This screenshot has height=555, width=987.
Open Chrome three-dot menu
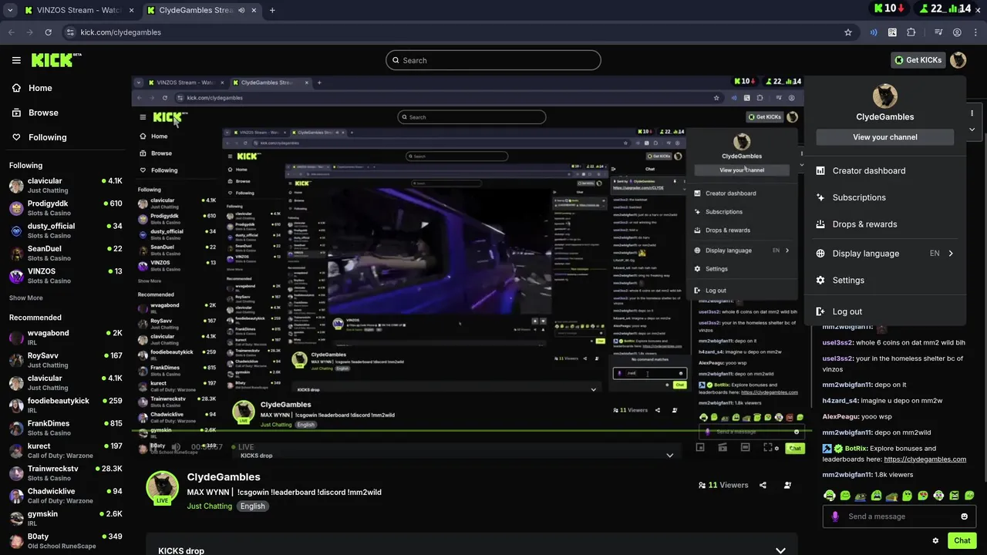point(975,32)
